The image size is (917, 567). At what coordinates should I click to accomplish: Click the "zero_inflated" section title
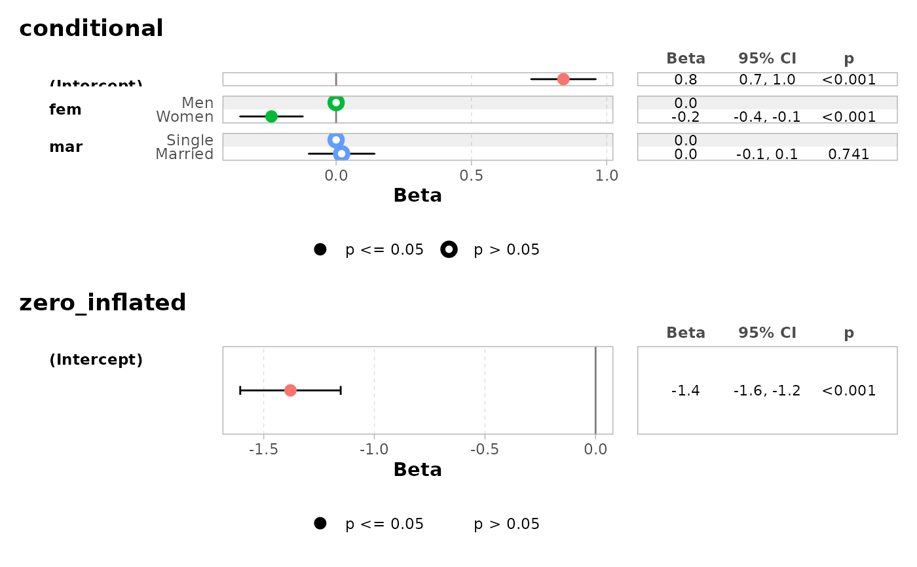[x=103, y=302]
